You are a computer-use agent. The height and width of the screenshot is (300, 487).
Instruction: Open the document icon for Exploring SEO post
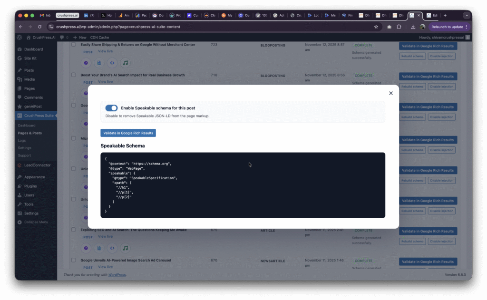(x=99, y=248)
